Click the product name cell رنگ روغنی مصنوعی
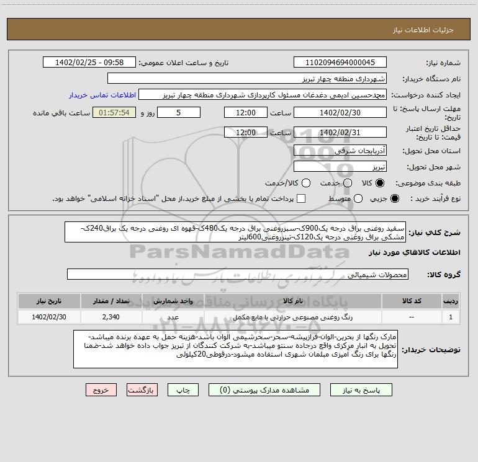The width and height of the screenshot is (478, 462). pos(292,317)
